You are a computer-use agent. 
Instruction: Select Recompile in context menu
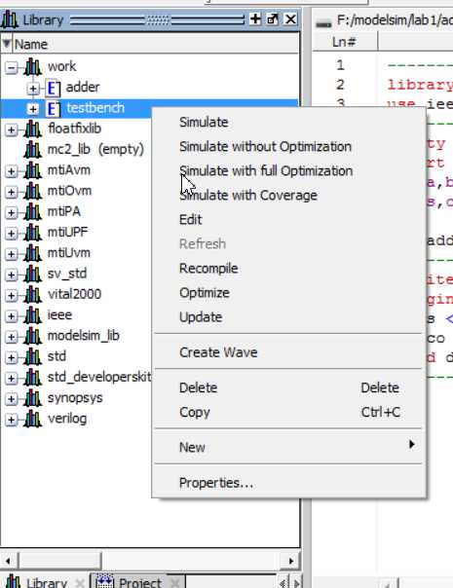[289, 269]
